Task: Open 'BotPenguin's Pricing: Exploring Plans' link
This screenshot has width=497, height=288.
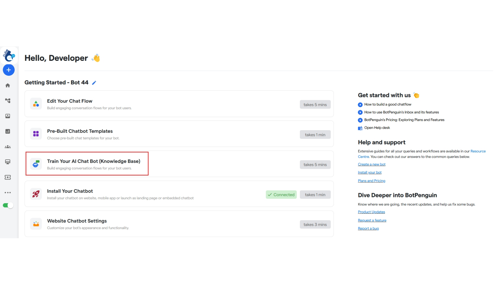Action: [x=404, y=120]
